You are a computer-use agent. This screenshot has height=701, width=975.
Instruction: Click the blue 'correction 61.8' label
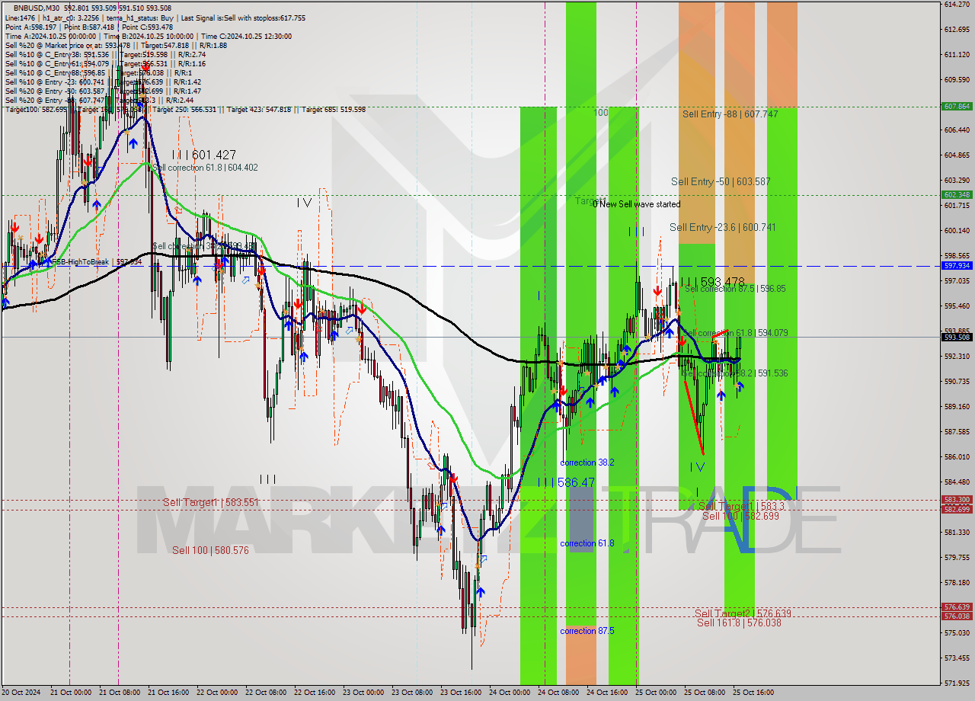coord(587,544)
